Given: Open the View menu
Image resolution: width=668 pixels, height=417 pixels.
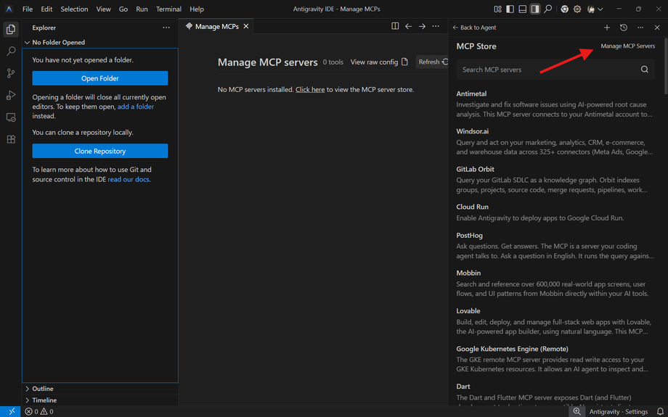Looking at the screenshot, I should coord(104,9).
